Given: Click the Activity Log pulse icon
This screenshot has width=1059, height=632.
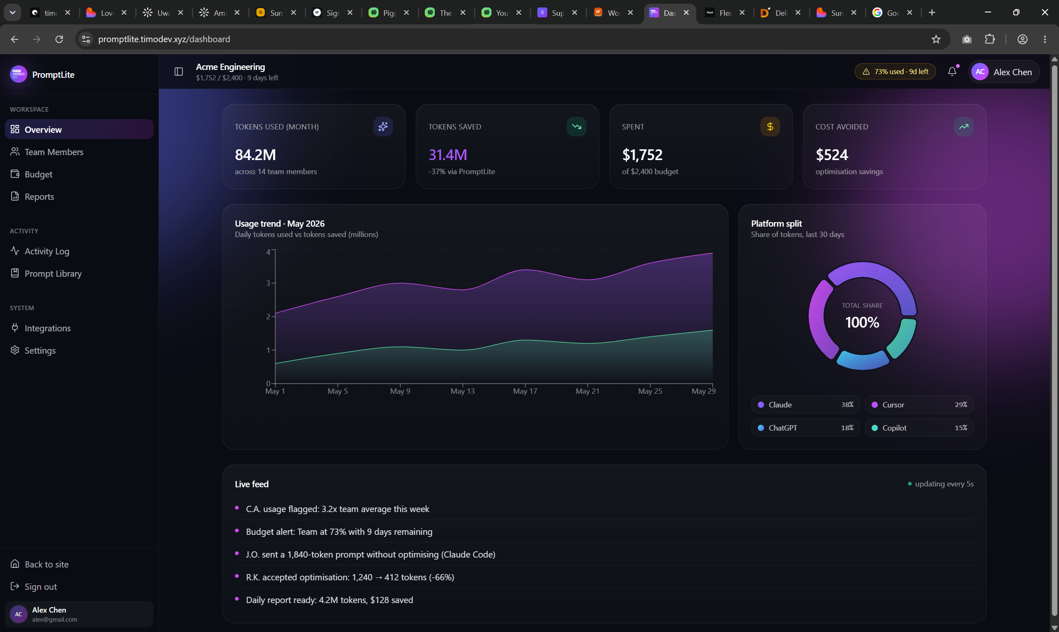Looking at the screenshot, I should pyautogui.click(x=15, y=251).
